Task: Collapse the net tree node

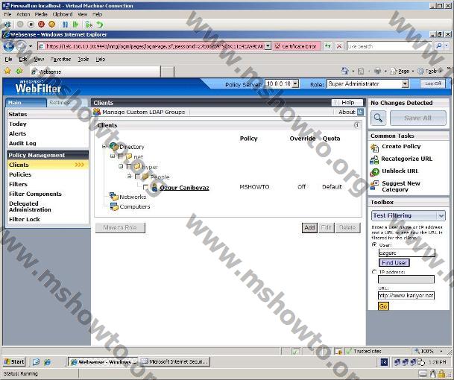Action: (113, 156)
